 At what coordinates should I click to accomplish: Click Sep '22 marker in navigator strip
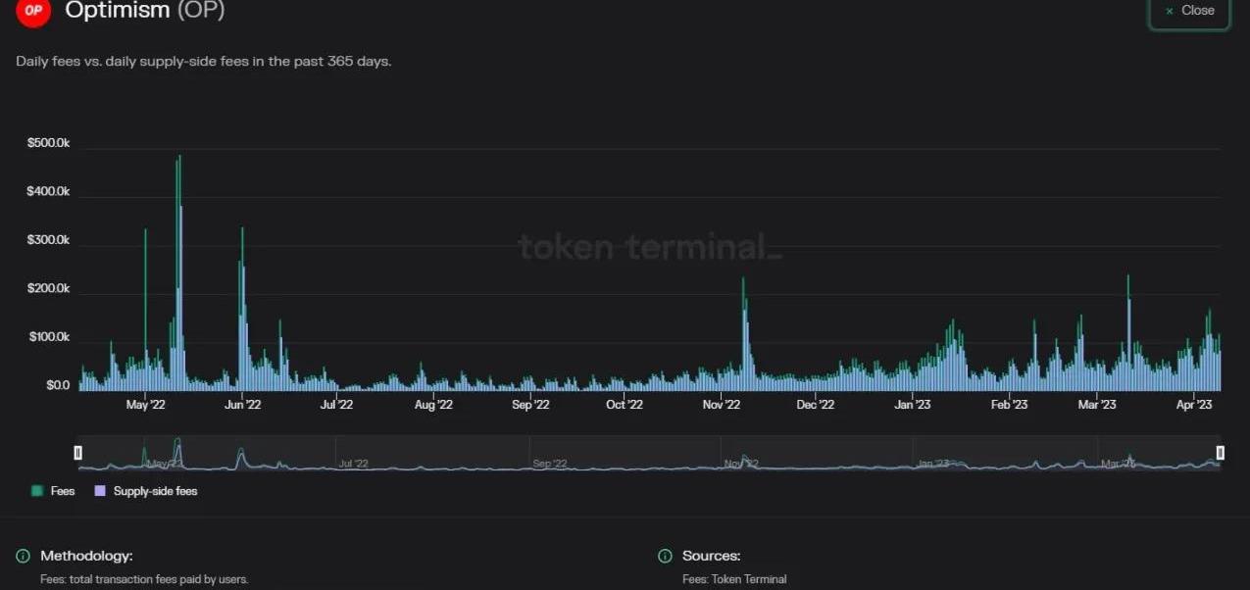[549, 464]
